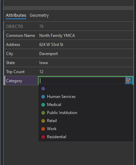Viewport: 136px width, 165px height.
Task: Choose Residential from category list
Action: tap(86, 137)
